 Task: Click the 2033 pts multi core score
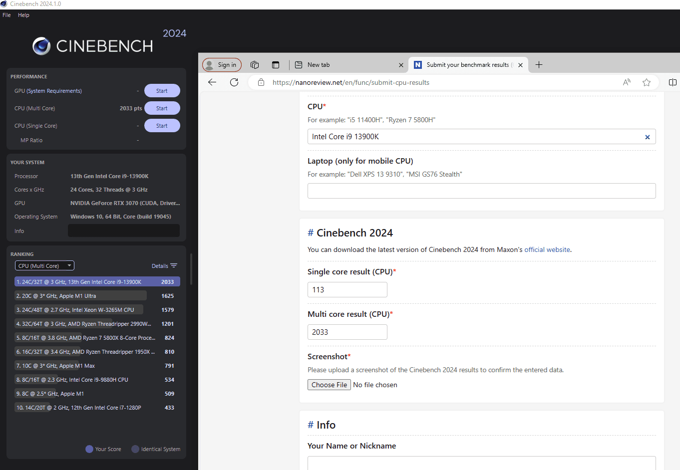click(131, 108)
